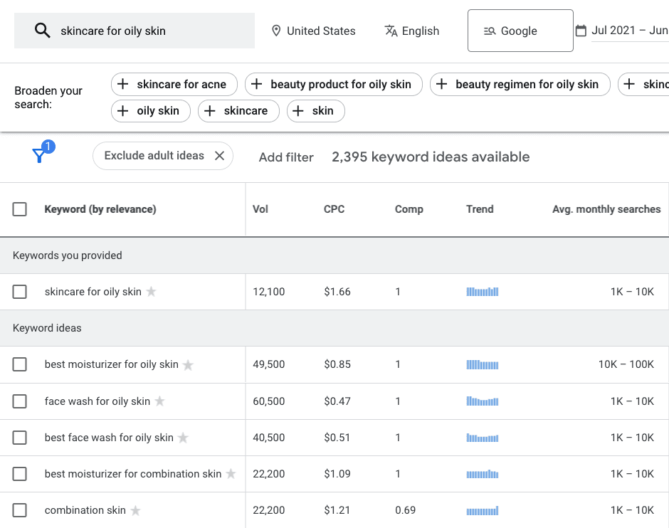Check the best face wash for oily skin row
The width and height of the screenshot is (669, 528).
20,438
